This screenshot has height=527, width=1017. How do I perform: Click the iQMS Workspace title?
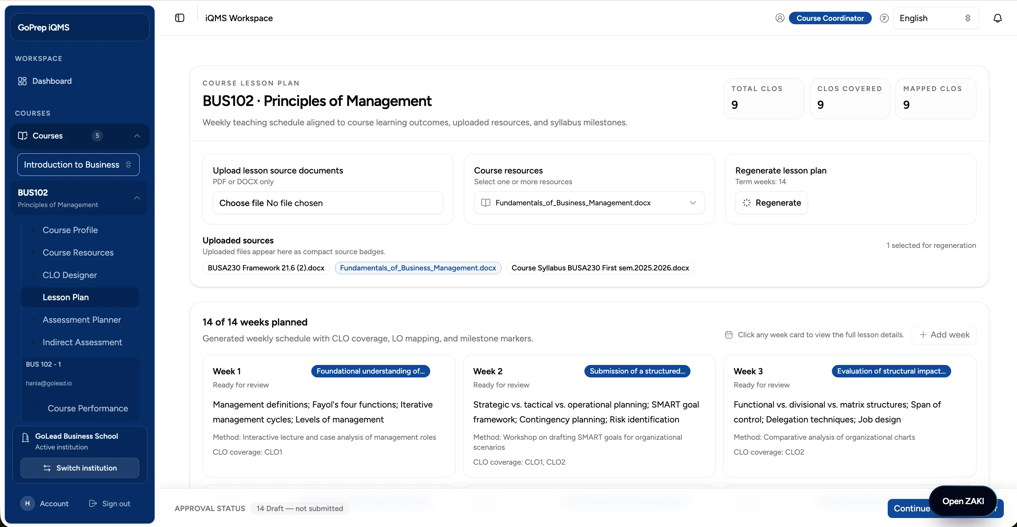click(239, 18)
